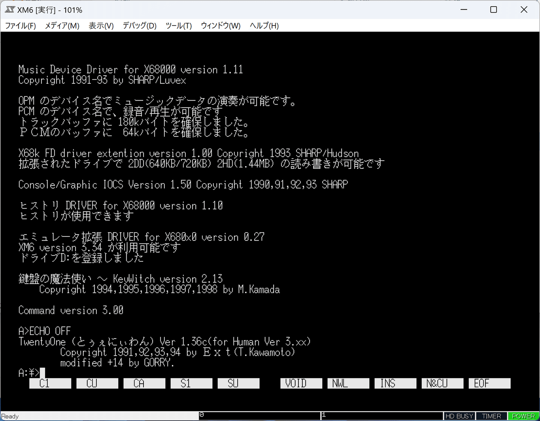
Task: Open the ファイル(F) menu
Action: 20,26
